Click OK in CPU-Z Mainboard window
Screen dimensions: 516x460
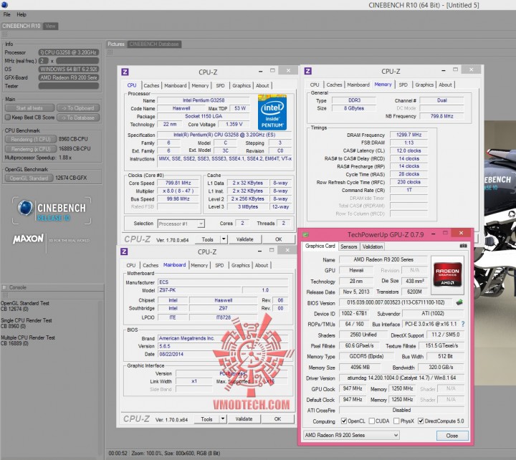tap(278, 419)
